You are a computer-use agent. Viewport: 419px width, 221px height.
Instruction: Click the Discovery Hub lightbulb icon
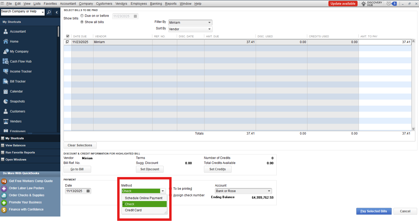[x=364, y=4]
